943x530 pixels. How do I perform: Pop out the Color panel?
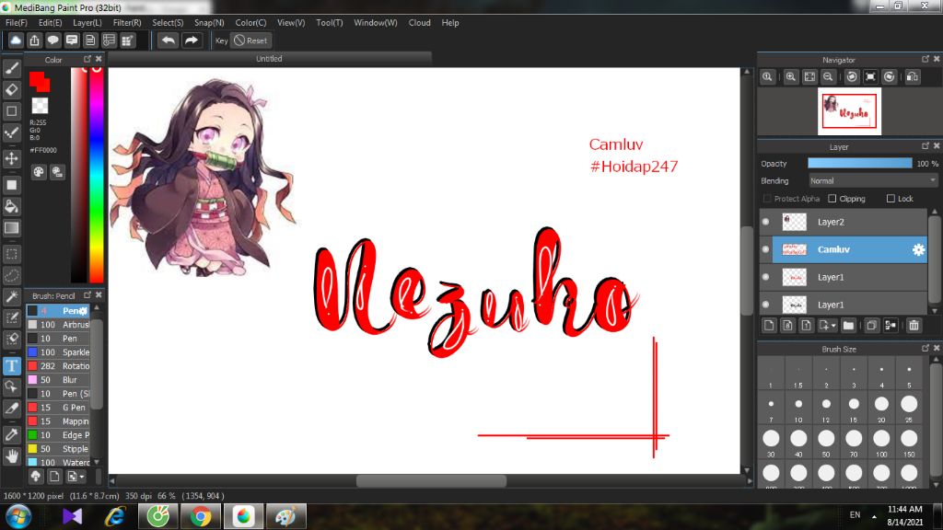coord(87,59)
